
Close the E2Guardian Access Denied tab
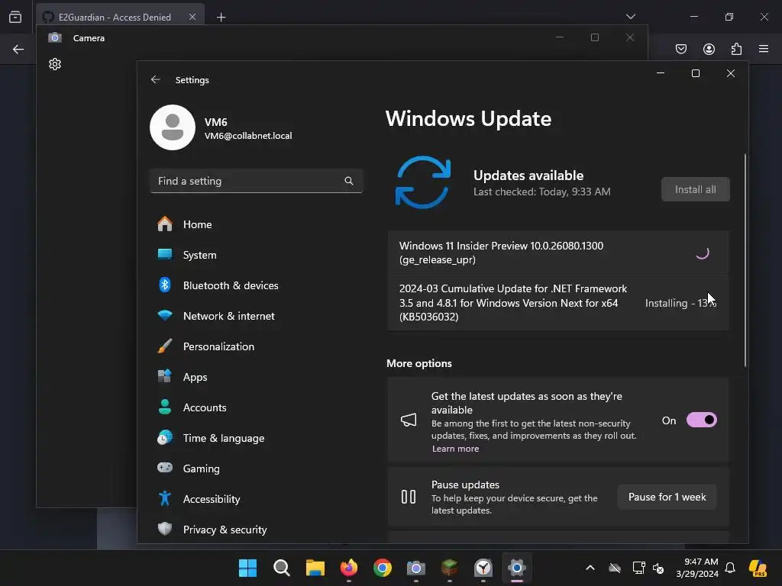pyautogui.click(x=192, y=17)
